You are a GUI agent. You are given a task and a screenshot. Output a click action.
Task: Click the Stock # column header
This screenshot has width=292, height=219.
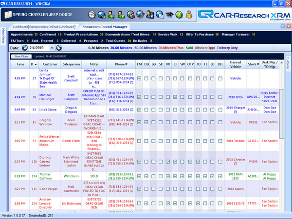point(253,64)
